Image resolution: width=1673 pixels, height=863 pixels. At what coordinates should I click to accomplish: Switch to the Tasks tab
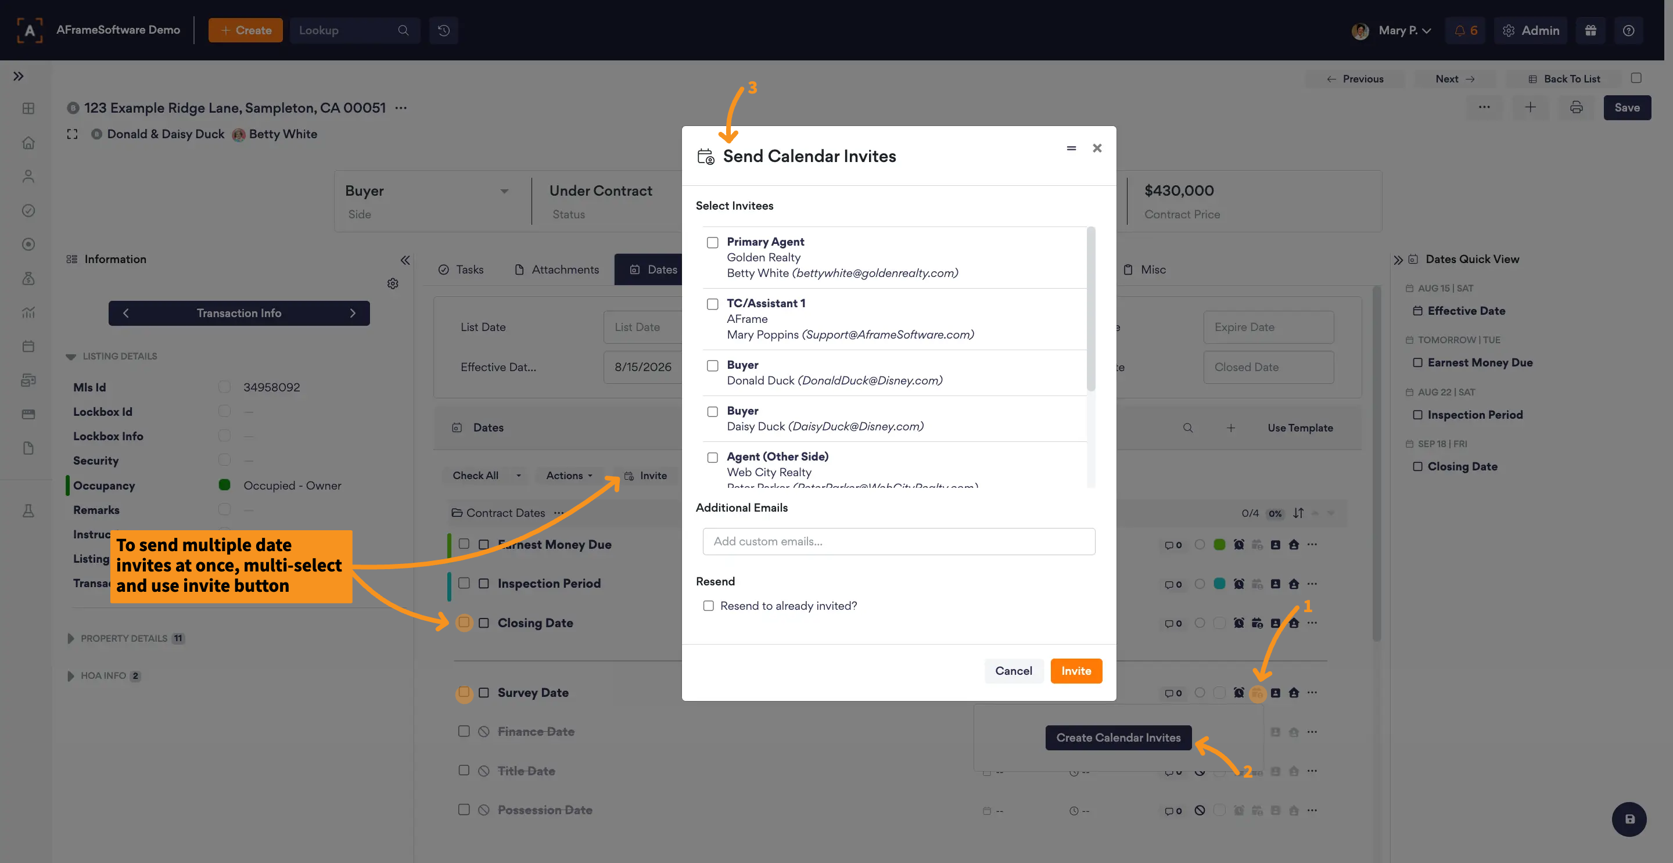pyautogui.click(x=461, y=270)
